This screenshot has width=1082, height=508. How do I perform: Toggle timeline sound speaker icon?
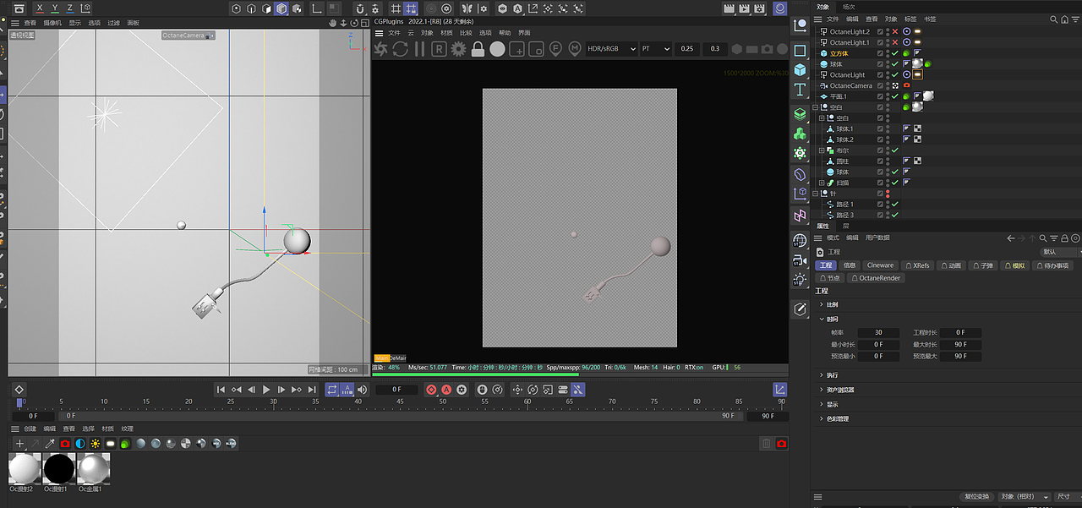[362, 390]
